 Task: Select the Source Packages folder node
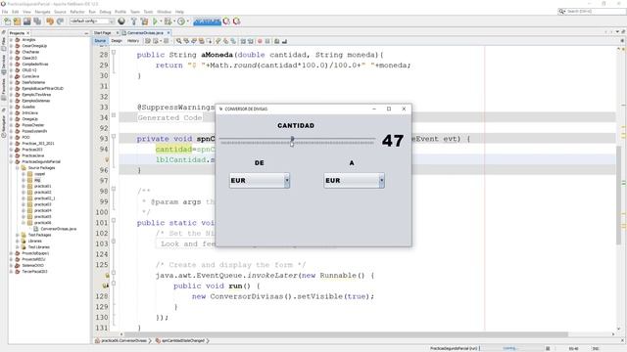(41, 168)
